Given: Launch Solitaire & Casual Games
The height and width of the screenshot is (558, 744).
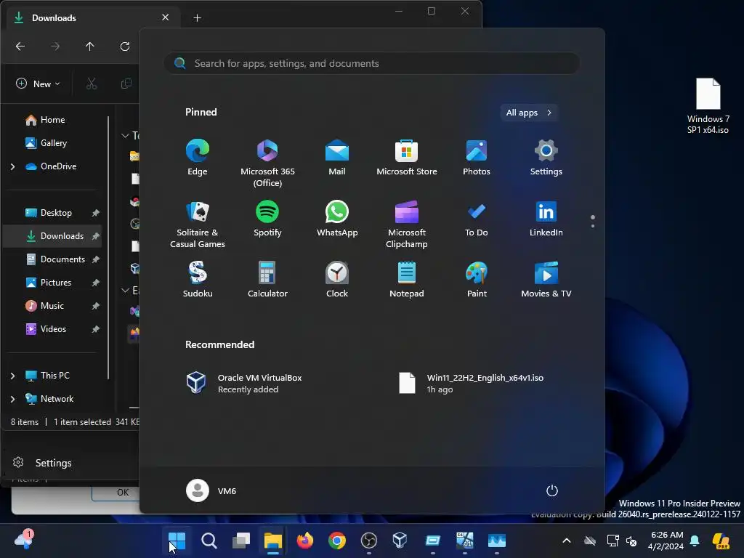Looking at the screenshot, I should (x=198, y=225).
